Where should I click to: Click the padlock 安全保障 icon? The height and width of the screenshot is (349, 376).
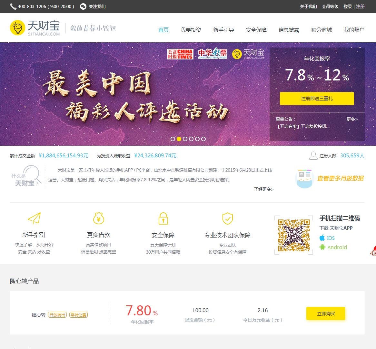(163, 218)
